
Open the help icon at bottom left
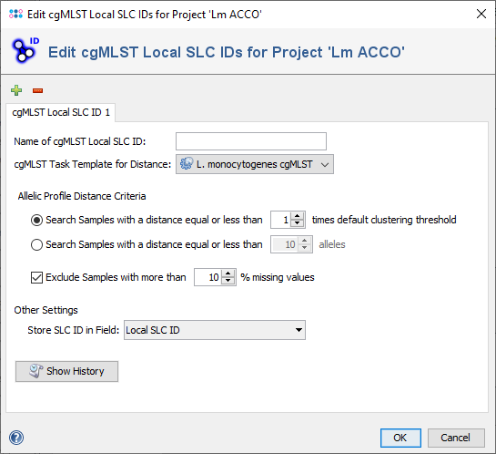(x=16, y=438)
